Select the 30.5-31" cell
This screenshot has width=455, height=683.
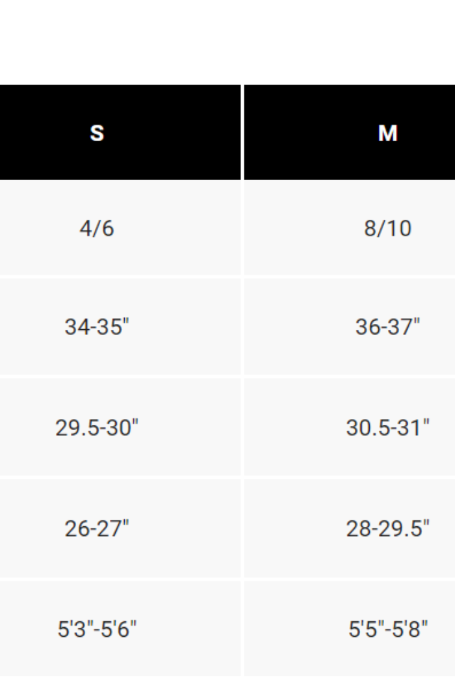pos(387,427)
